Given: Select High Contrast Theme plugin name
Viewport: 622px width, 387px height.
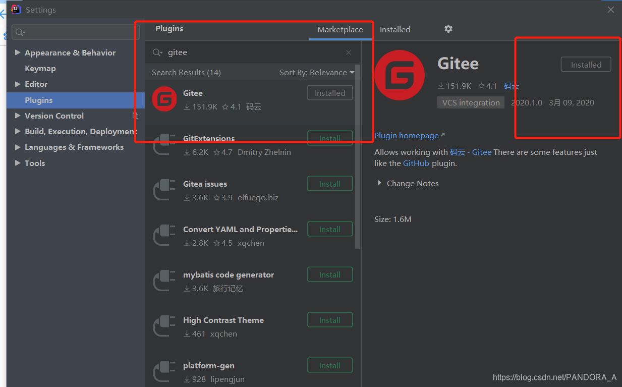Looking at the screenshot, I should 223,320.
